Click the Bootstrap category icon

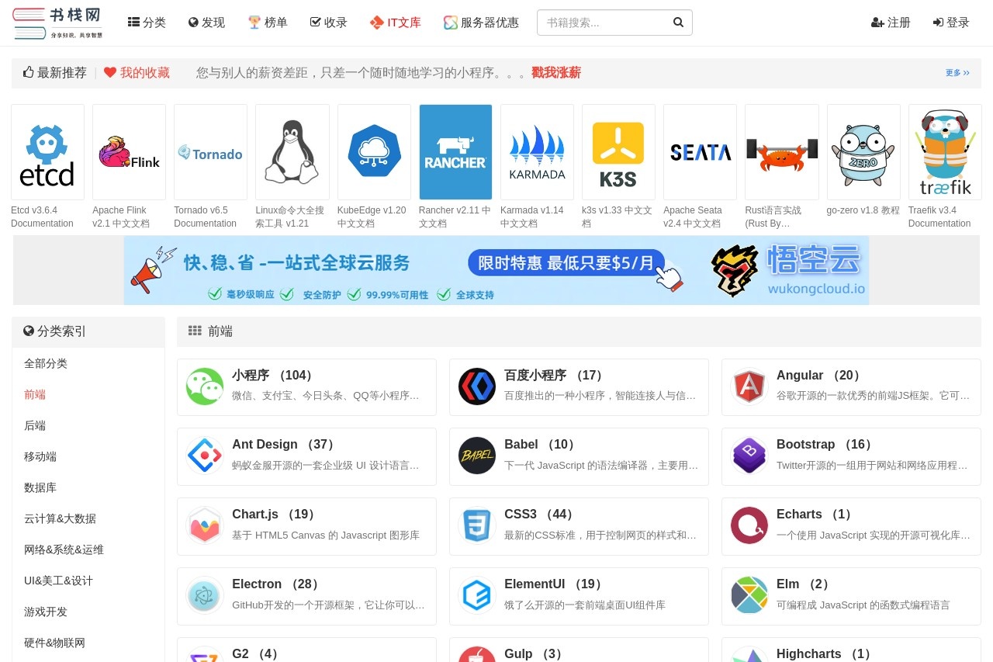pos(749,456)
